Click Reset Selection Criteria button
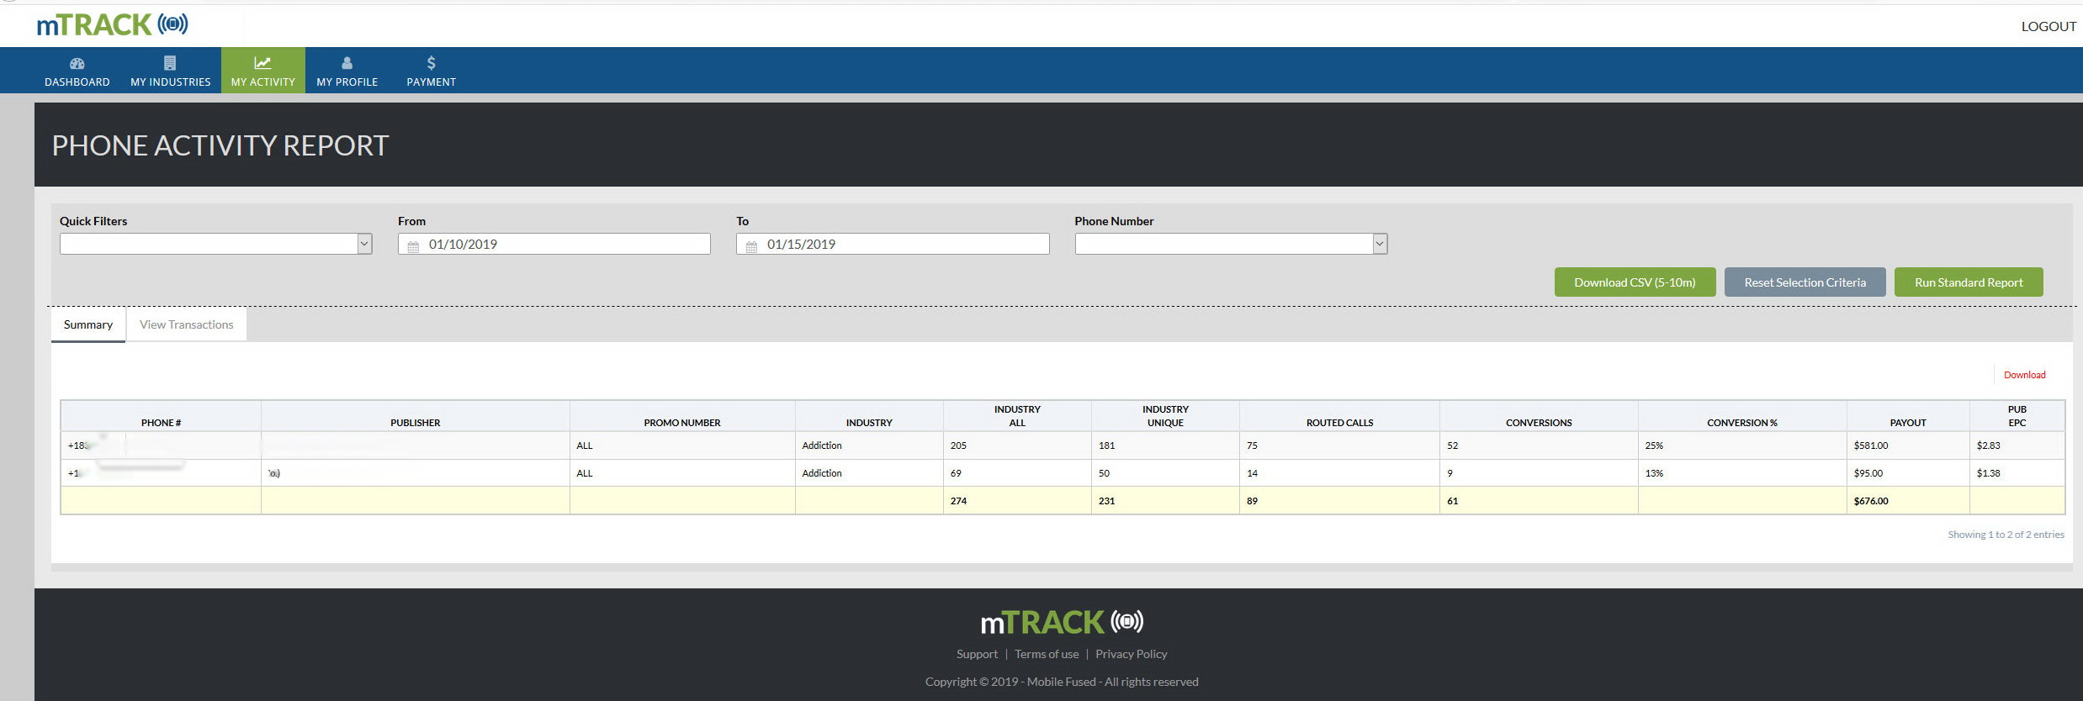This screenshot has height=701, width=2083. (x=1805, y=282)
